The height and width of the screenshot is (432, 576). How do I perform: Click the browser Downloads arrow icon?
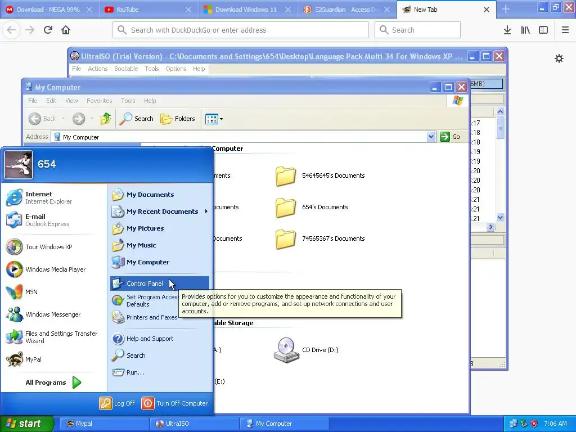[x=507, y=30]
